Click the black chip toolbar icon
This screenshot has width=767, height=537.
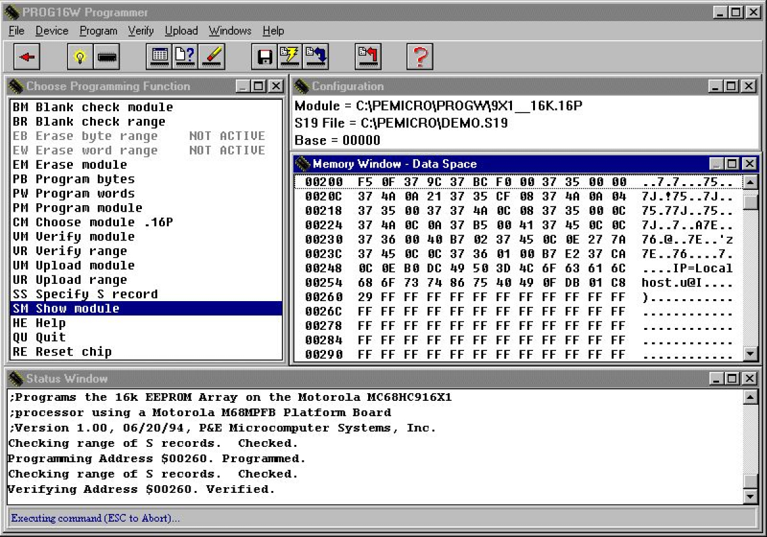[107, 58]
